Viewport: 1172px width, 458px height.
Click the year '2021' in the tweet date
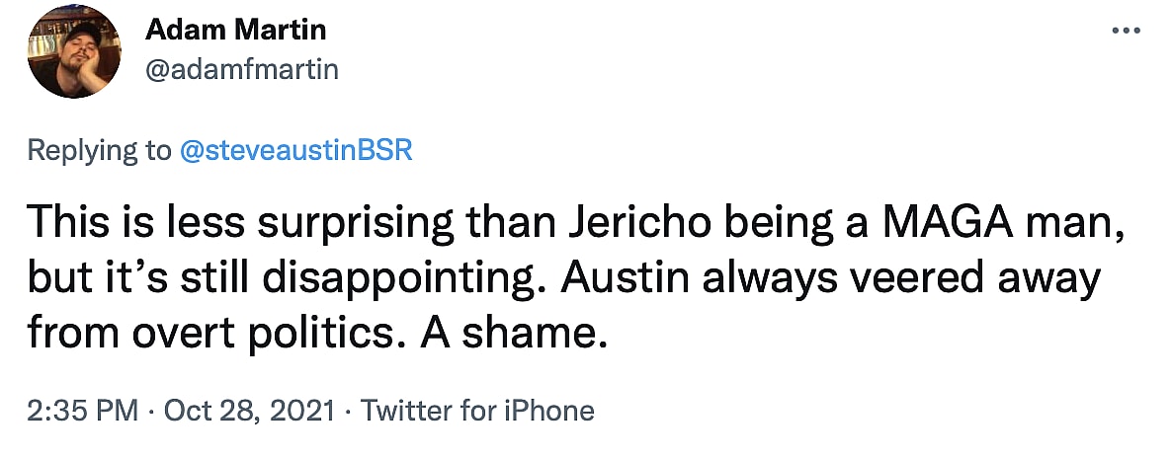click(x=305, y=411)
